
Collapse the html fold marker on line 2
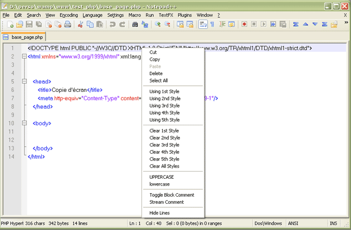pos(25,56)
